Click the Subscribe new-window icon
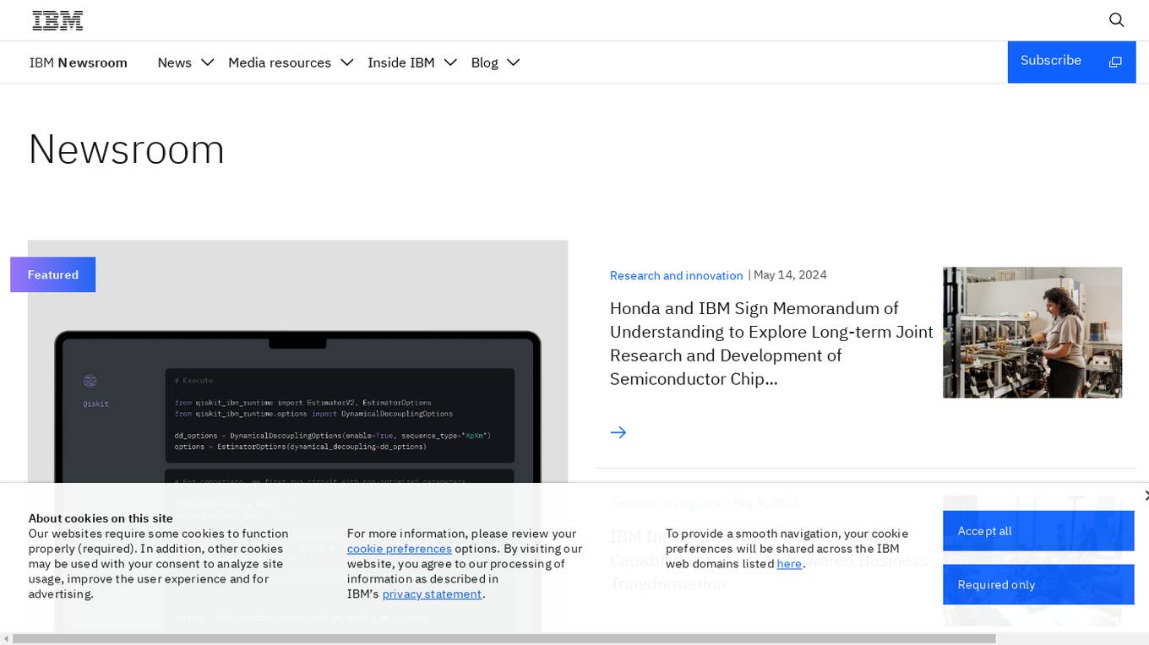The image size is (1149, 645). pos(1115,62)
